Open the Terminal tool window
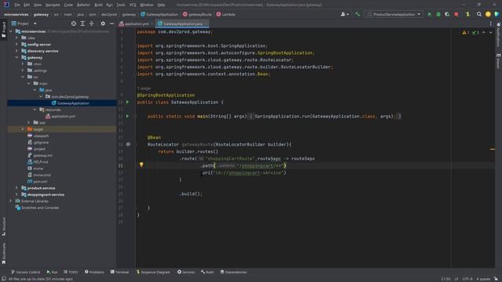The height and width of the screenshot is (282, 502). (120, 272)
